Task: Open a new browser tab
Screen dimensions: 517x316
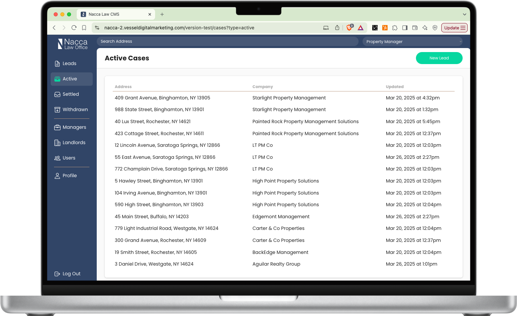Action: tap(162, 14)
